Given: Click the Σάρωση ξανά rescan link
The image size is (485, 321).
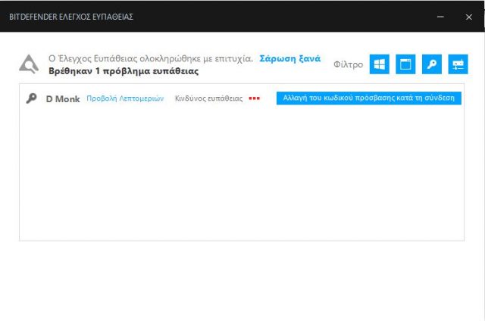Looking at the screenshot, I should [289, 58].
